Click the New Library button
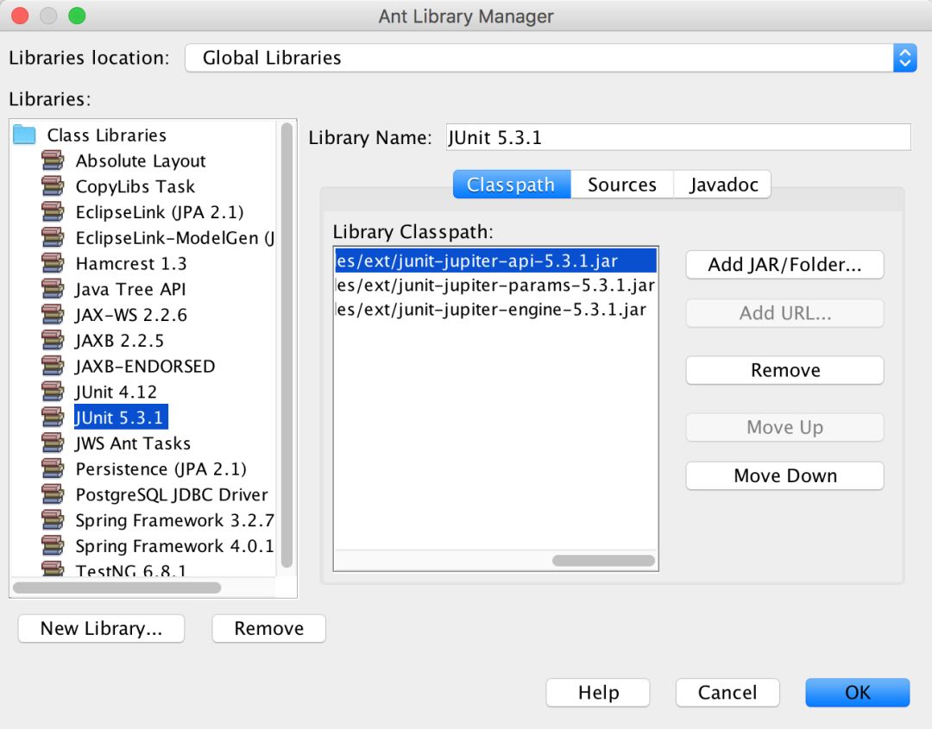 pos(101,628)
